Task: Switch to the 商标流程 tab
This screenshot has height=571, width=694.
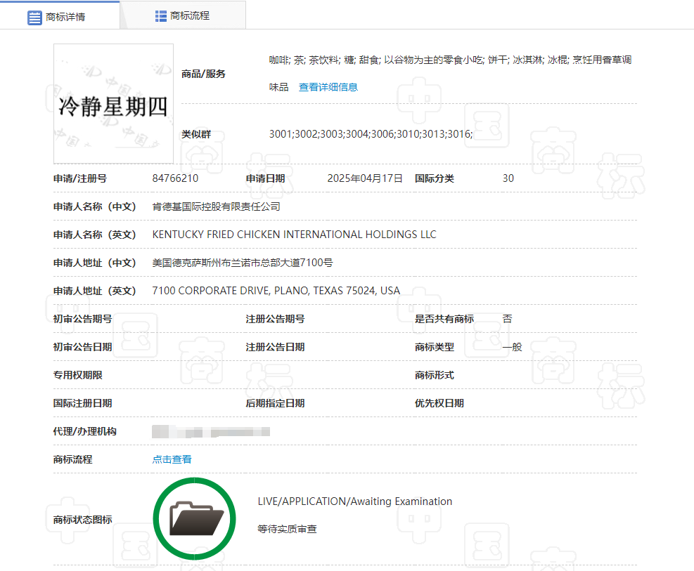Action: tap(183, 16)
